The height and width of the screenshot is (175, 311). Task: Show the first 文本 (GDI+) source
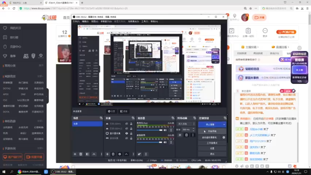coord(127,124)
